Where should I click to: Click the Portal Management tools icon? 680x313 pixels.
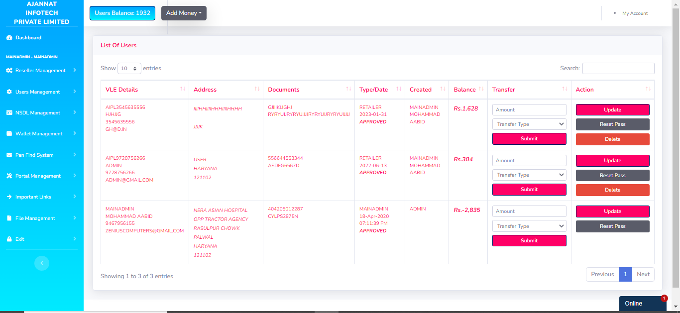point(9,176)
